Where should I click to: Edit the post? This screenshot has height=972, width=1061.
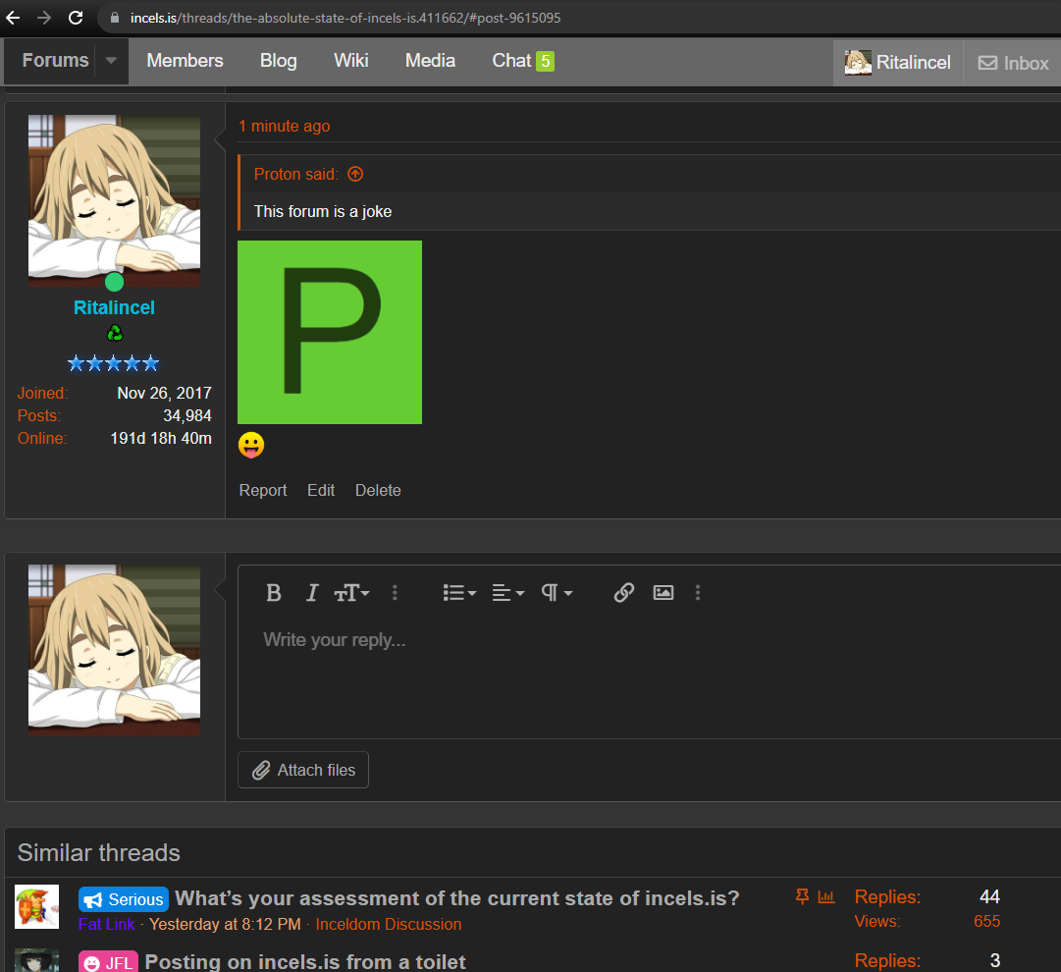[321, 490]
